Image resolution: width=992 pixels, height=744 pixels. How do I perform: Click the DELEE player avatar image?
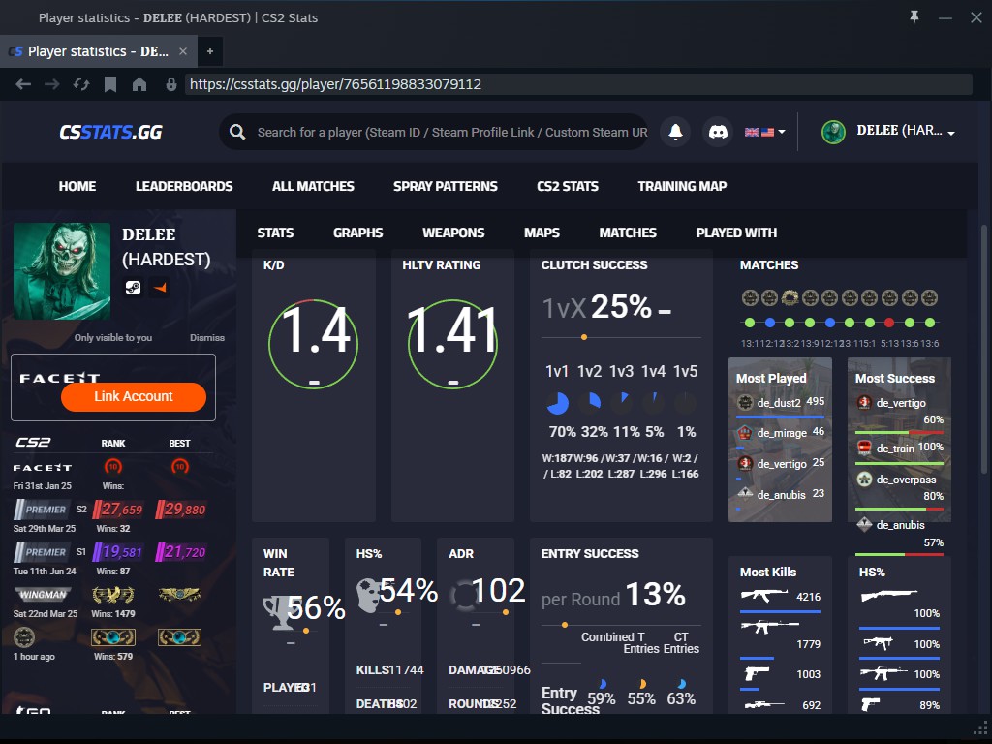62,271
